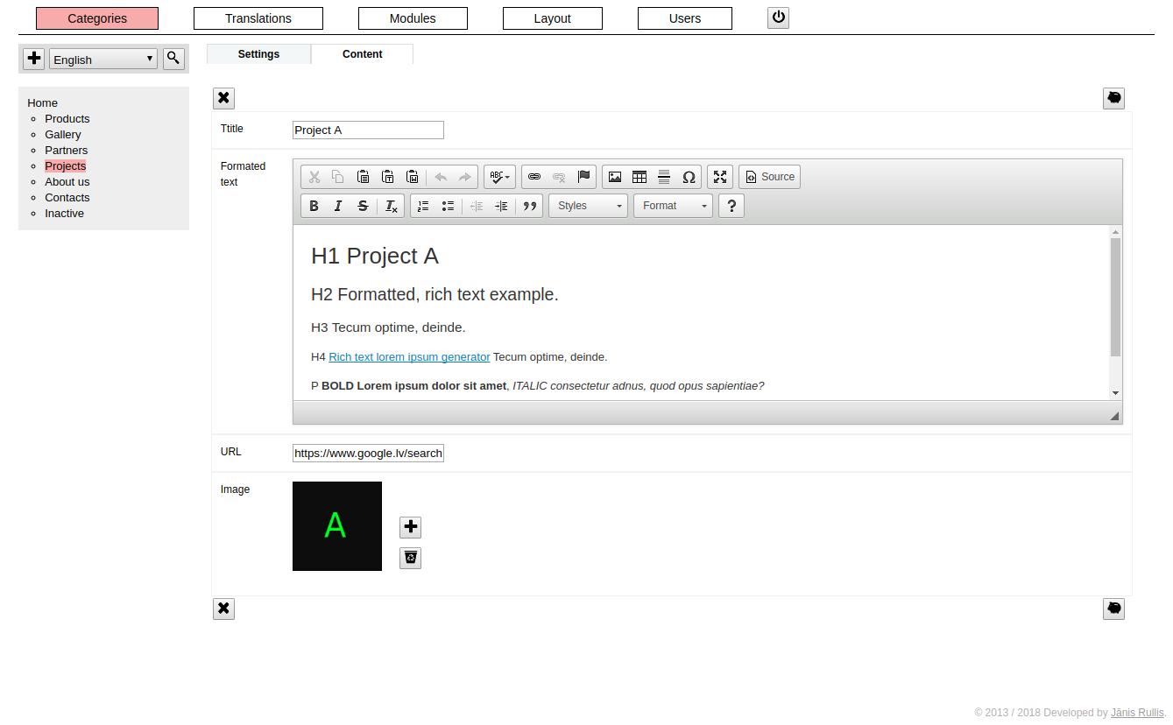Open the English language dropdown
Image resolution: width=1173 pixels, height=725 pixels.
click(x=103, y=60)
